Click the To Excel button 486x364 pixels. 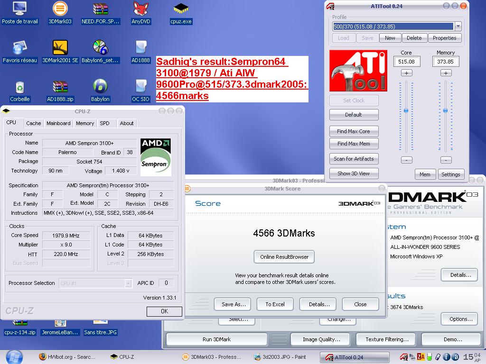[x=275, y=304]
